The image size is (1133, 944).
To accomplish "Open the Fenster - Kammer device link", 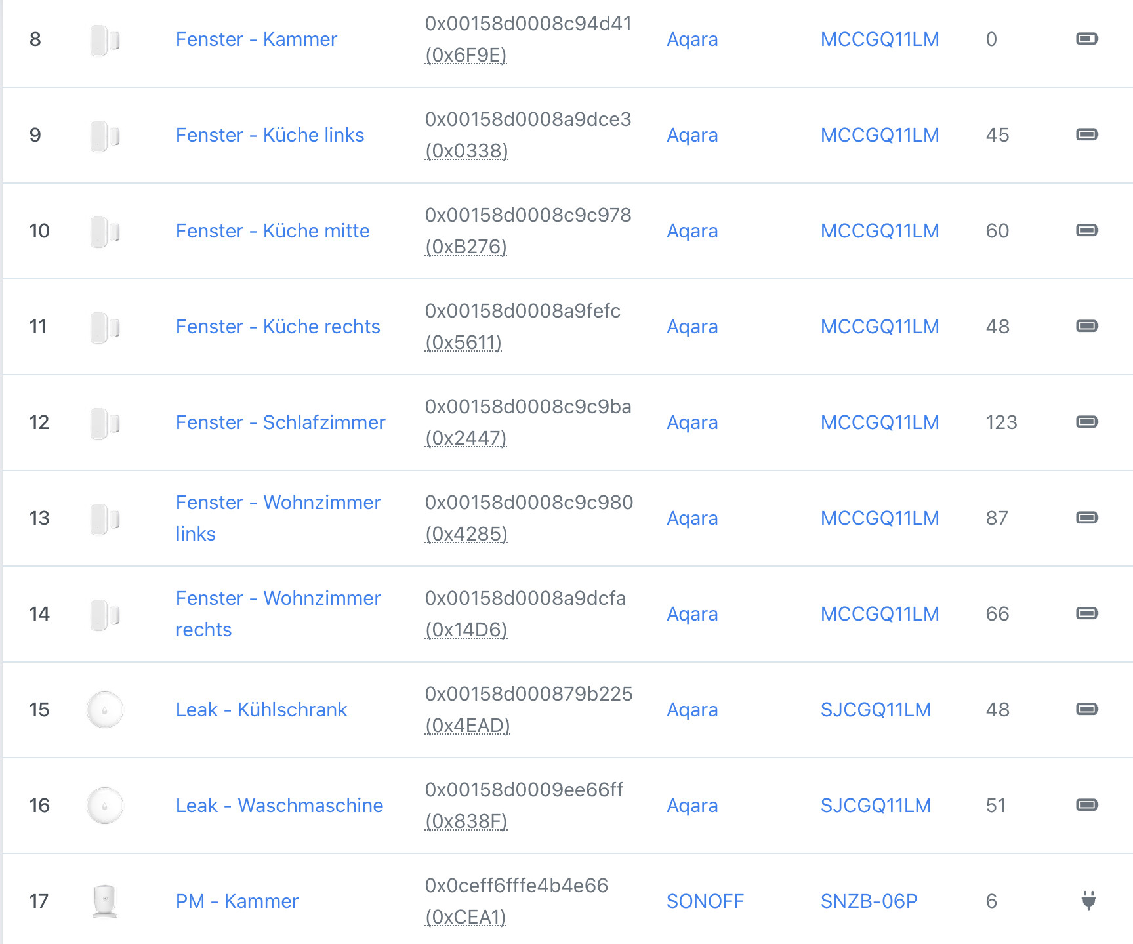I will click(x=256, y=39).
